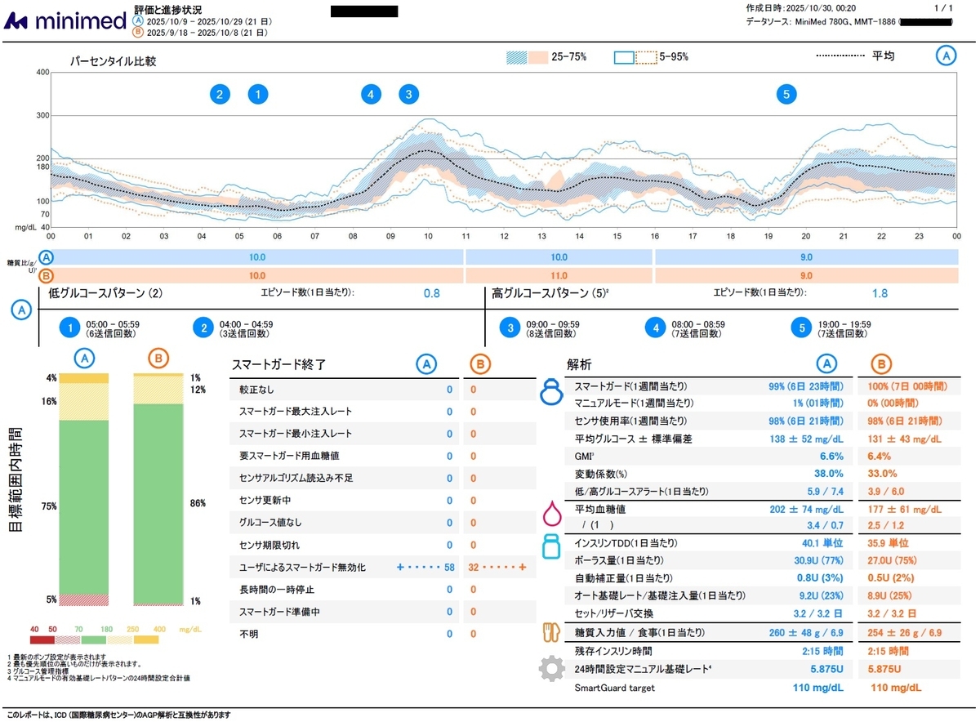Click the circled A icon on the blue carb ratio row
Viewport: 980px width, 722px height.
(45, 256)
